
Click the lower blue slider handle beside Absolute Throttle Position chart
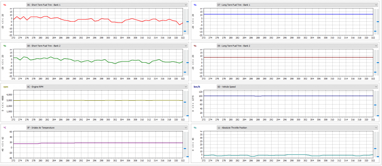(378, 157)
